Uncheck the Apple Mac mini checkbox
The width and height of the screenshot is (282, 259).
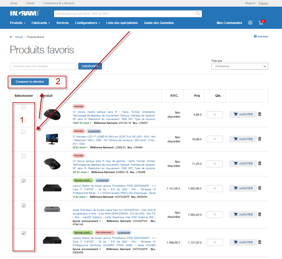(x=23, y=206)
